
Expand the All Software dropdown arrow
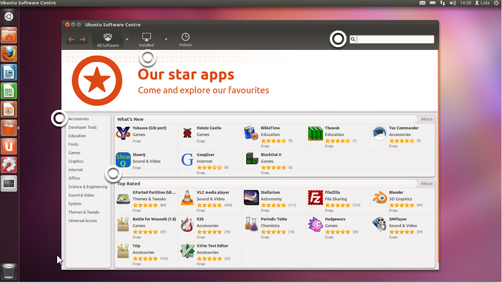pos(127,39)
